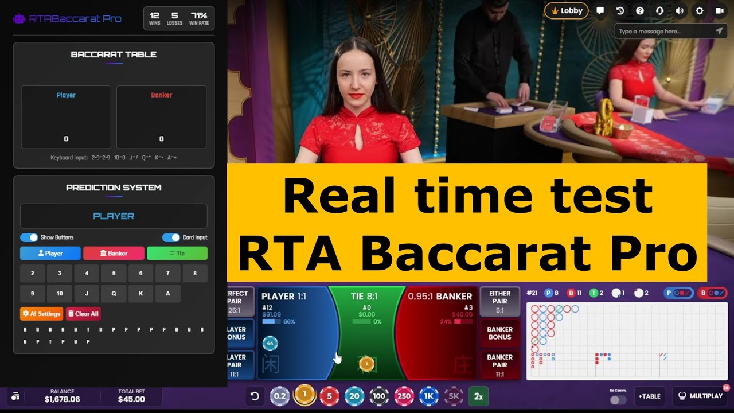
Task: Toggle the Show Buttons switch
Action: click(x=29, y=237)
